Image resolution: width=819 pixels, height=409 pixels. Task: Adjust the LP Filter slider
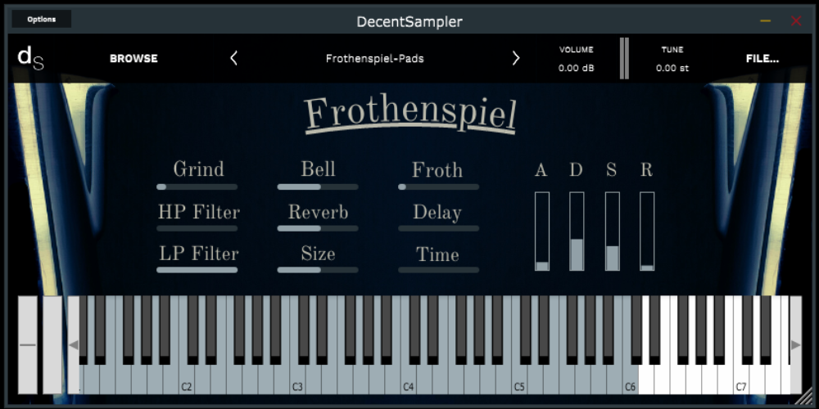point(197,270)
